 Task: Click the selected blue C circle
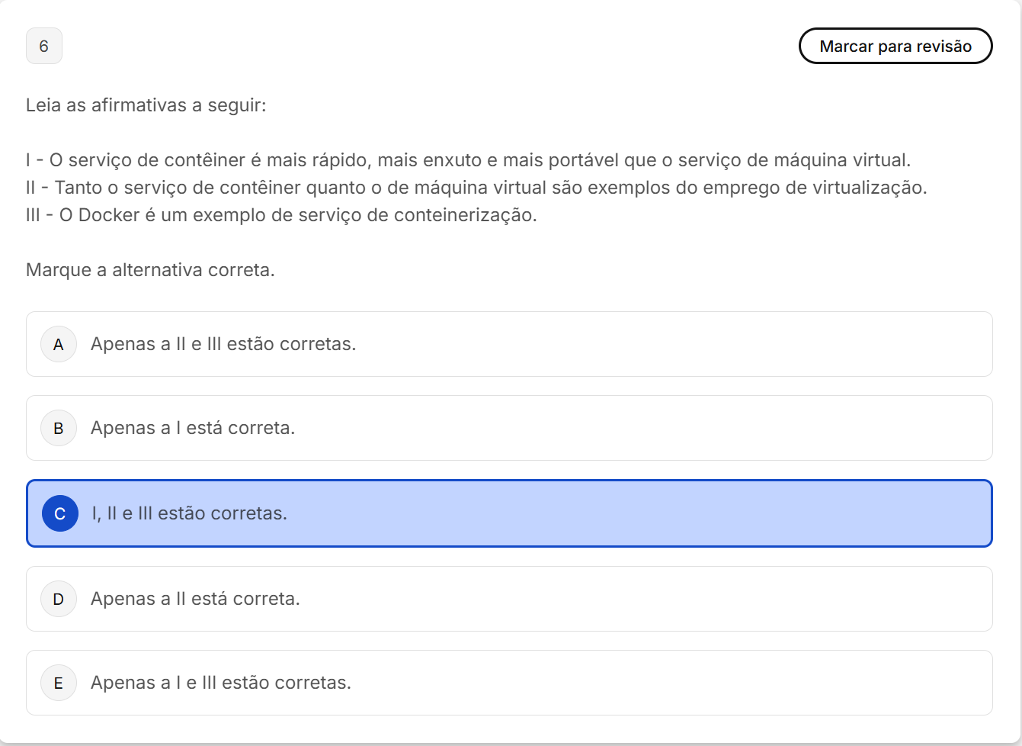[x=60, y=514]
